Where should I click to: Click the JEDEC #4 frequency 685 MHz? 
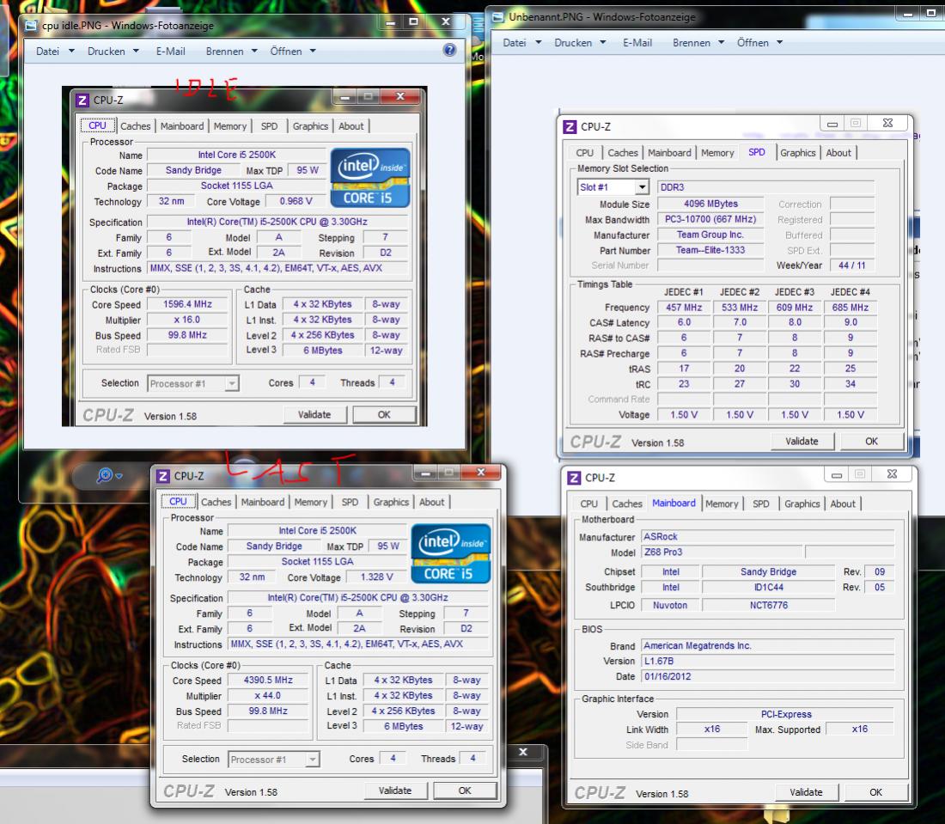pyautogui.click(x=850, y=308)
